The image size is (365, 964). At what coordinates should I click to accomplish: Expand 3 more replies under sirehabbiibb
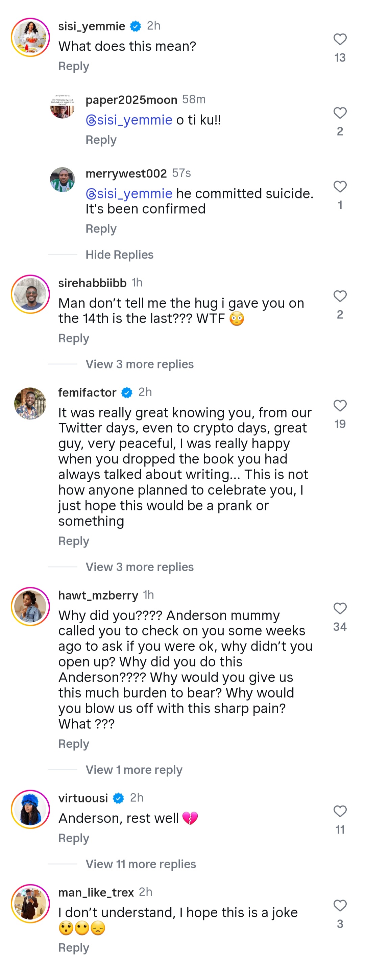coord(139,364)
